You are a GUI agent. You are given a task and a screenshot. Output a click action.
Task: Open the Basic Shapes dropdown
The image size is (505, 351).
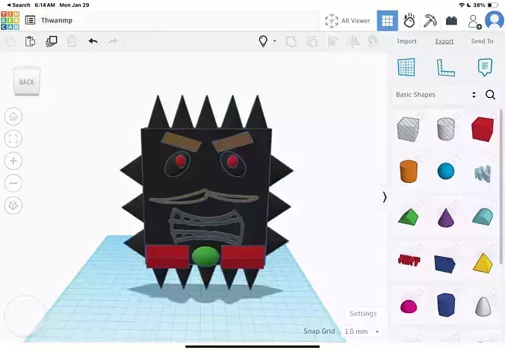click(x=436, y=95)
